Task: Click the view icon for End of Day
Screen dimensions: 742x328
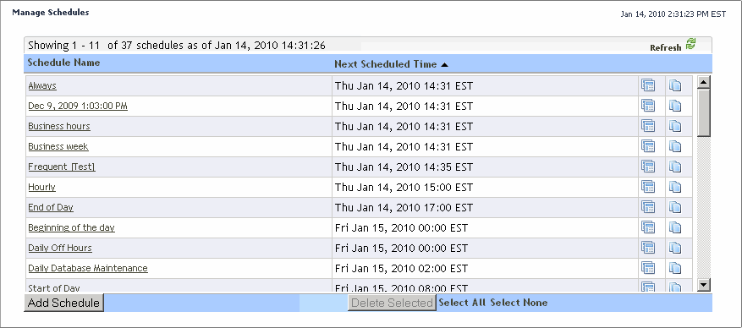Action: (648, 207)
